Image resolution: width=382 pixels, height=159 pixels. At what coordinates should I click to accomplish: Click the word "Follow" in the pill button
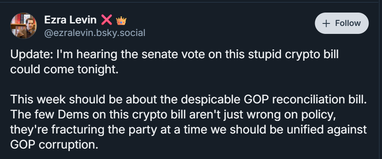(x=348, y=23)
